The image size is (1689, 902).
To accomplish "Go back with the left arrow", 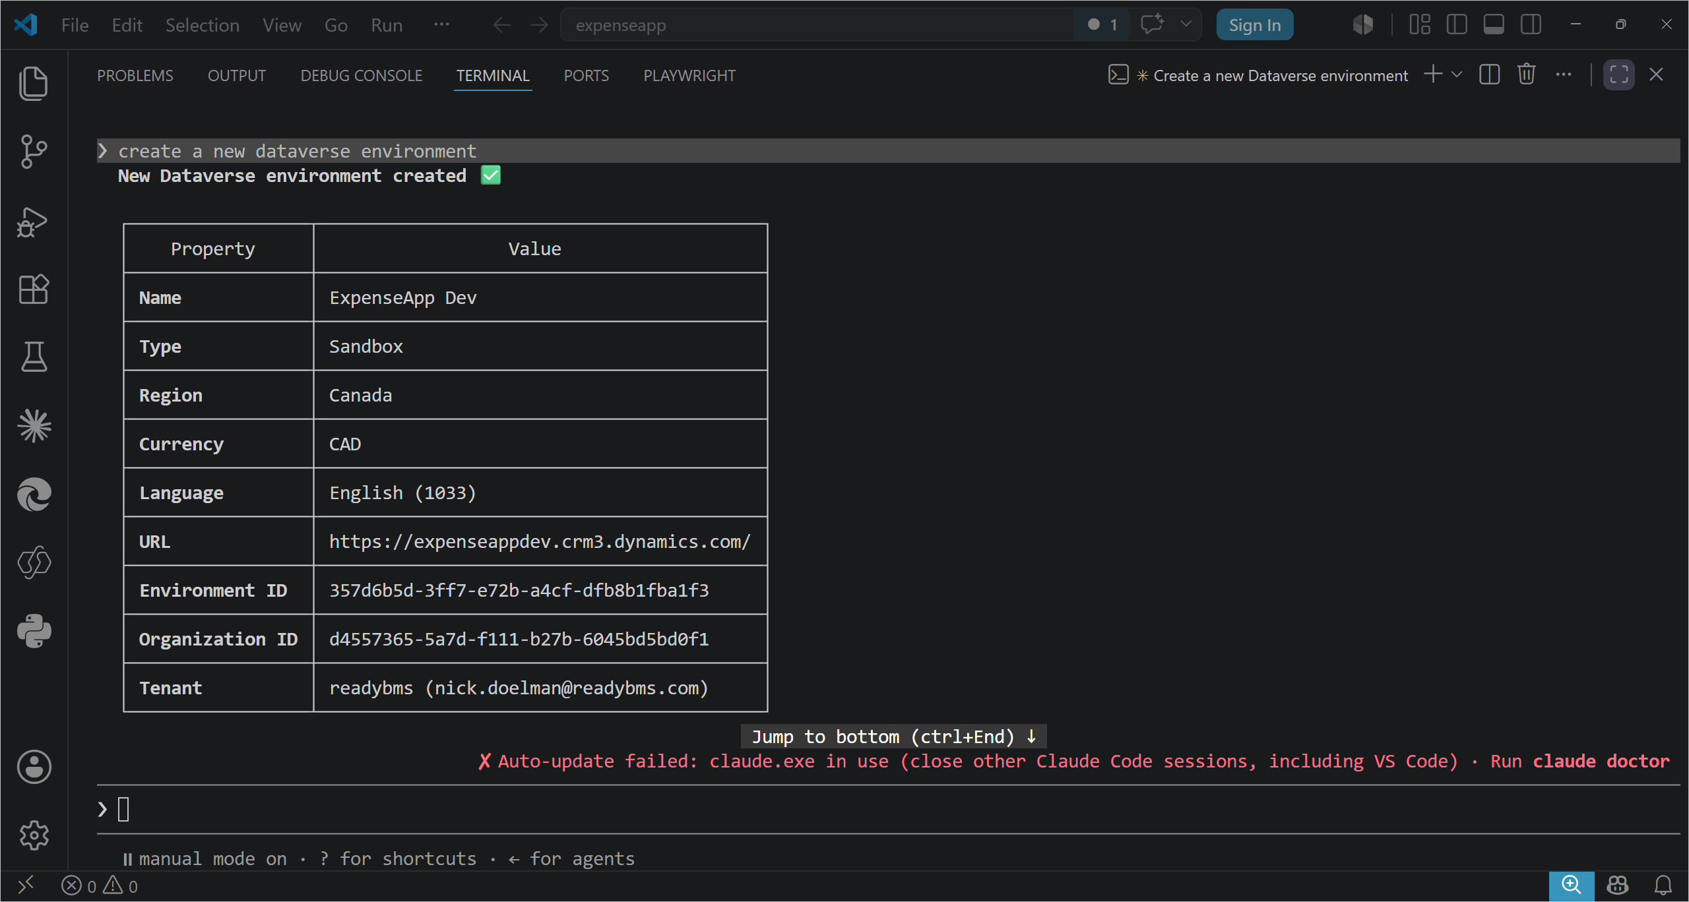I will 502,25.
